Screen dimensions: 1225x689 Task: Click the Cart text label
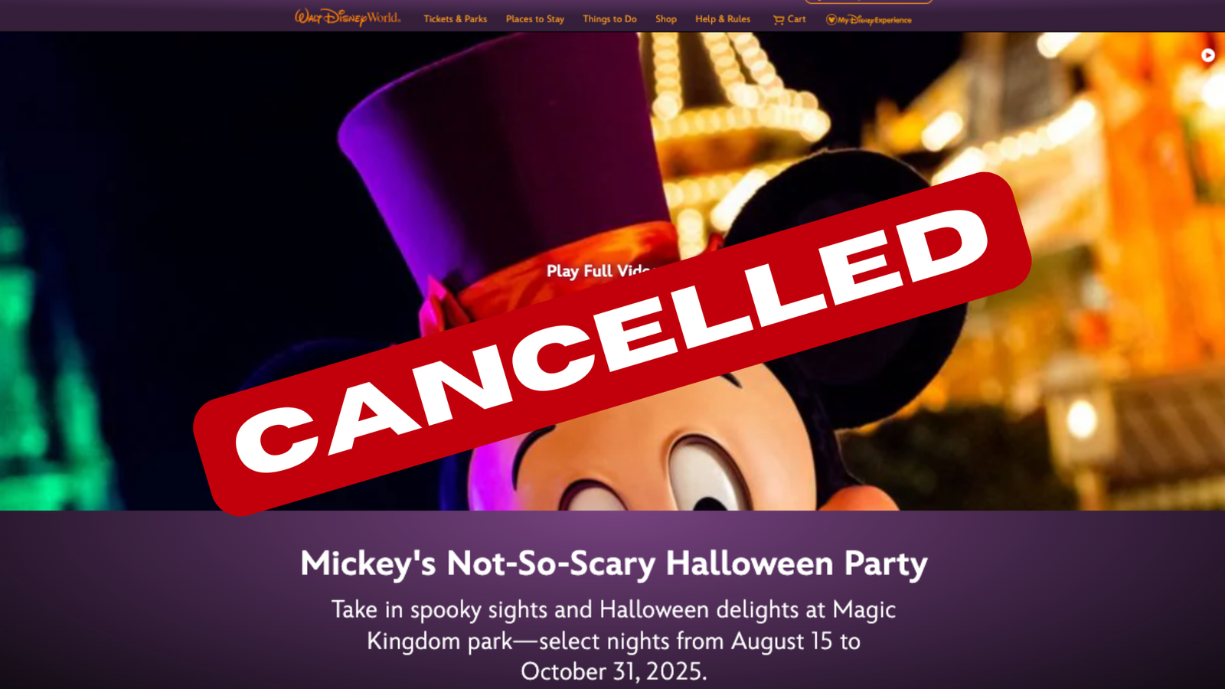pos(796,19)
